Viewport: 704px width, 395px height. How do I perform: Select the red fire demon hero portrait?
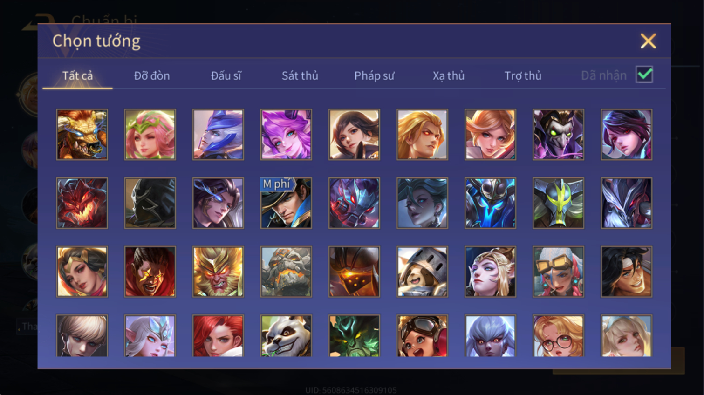click(82, 203)
